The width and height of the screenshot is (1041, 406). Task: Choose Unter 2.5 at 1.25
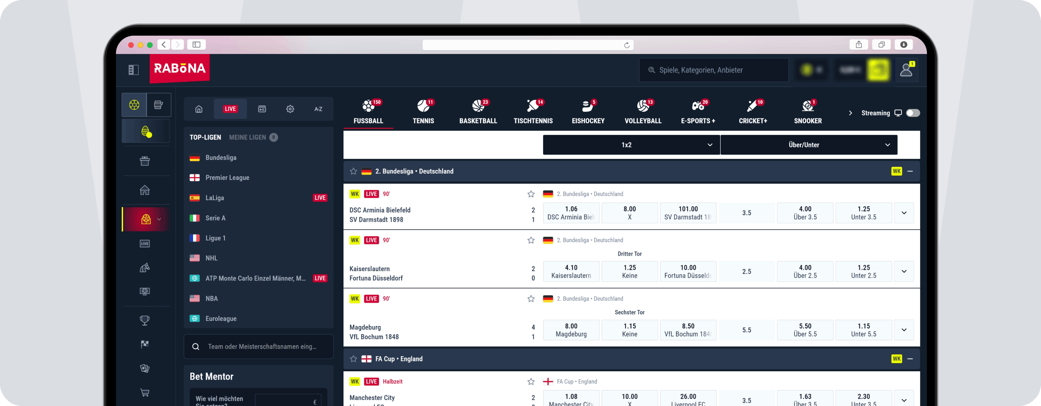pos(864,272)
